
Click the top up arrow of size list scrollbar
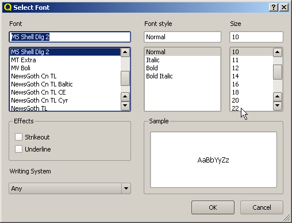point(278,52)
